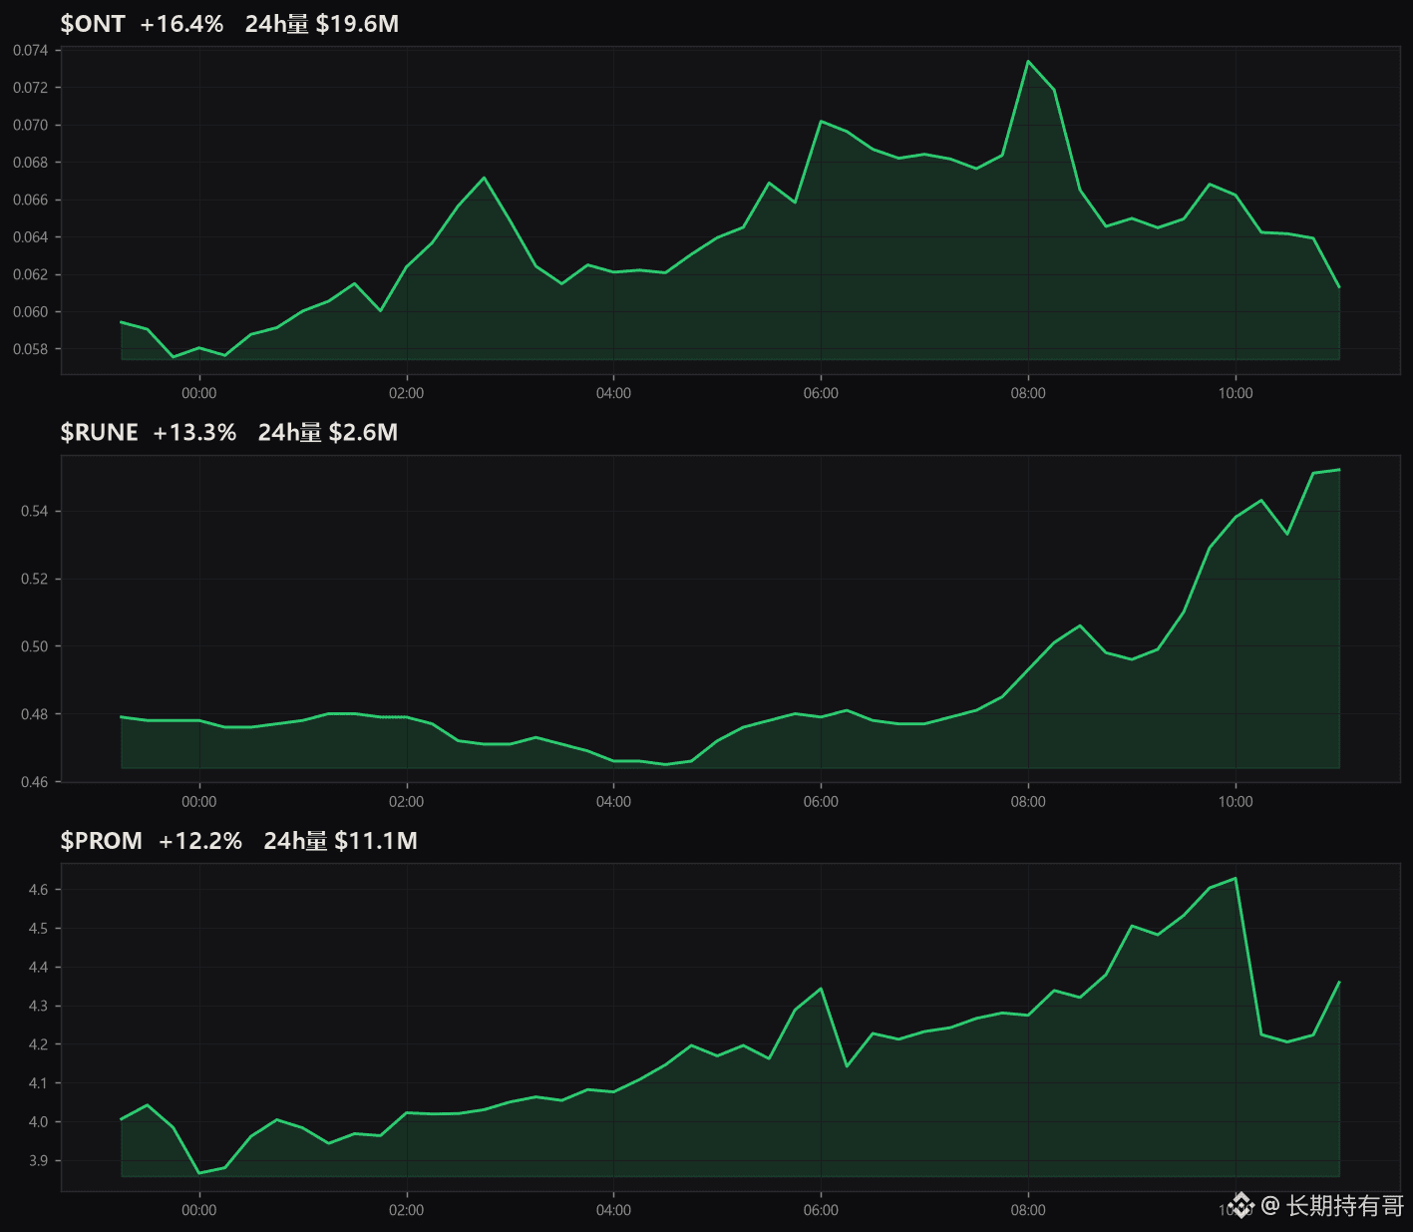1413x1232 pixels.
Task: Click the 0.058 price axis label
Action: (x=30, y=349)
